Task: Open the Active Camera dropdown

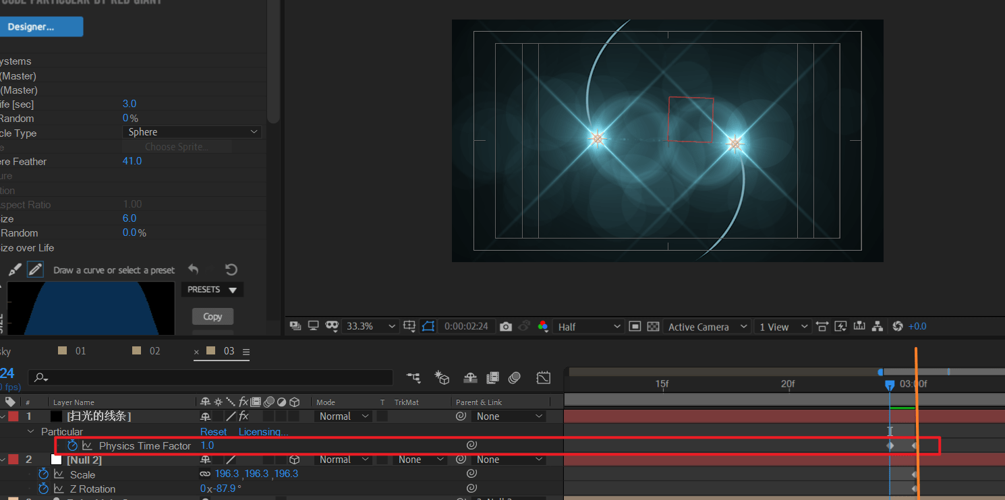Action: coord(707,326)
